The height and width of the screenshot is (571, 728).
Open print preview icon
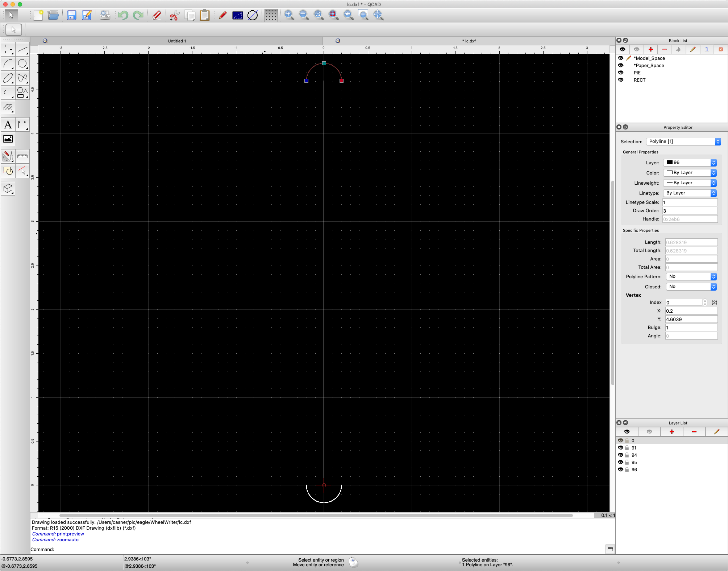click(105, 15)
